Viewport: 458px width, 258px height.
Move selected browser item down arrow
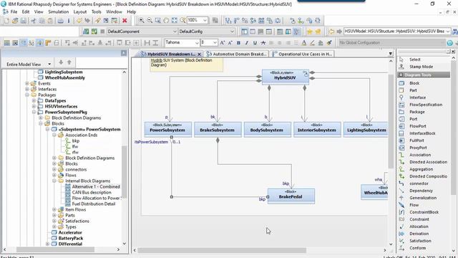61,62
